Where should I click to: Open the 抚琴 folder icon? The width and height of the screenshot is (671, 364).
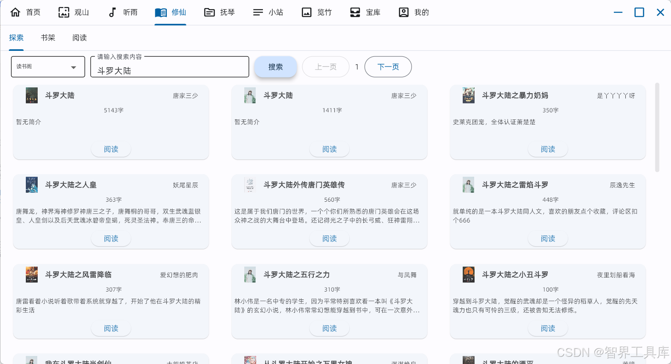[x=210, y=12]
